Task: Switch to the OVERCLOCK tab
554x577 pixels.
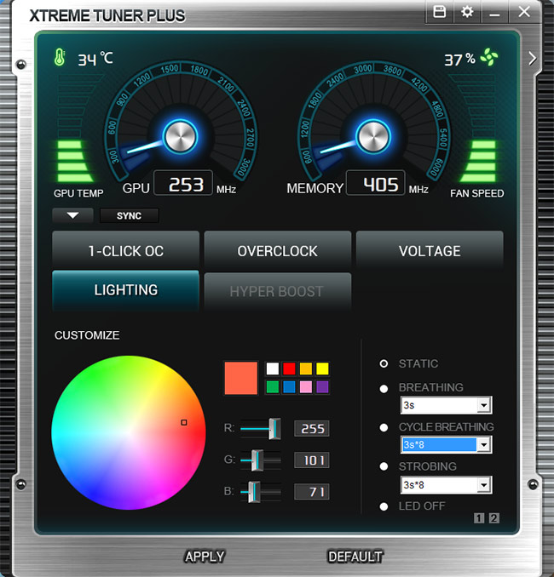Action: (277, 251)
